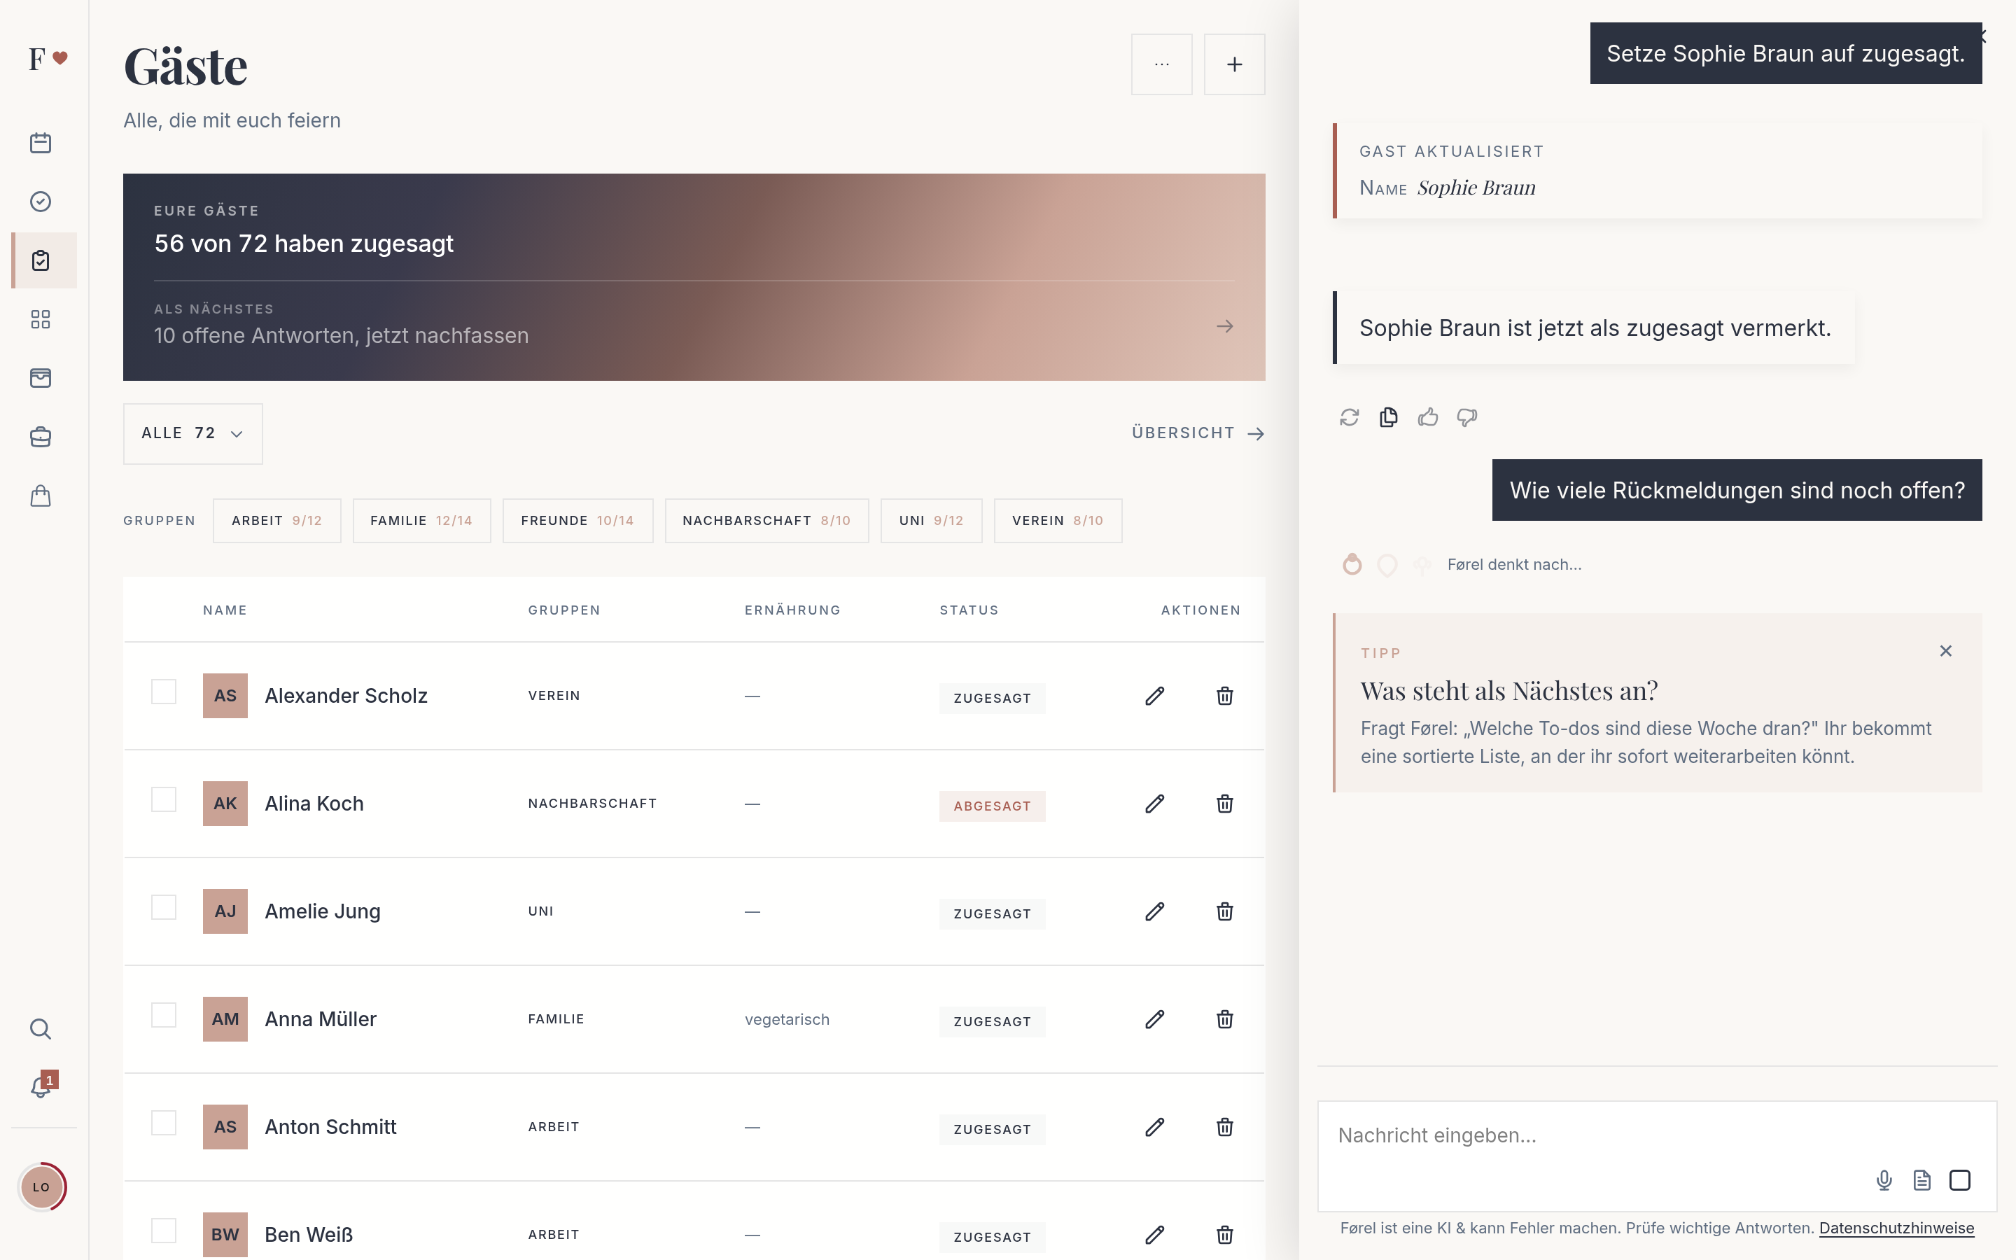
Task: Edit Alexander Scholz with the pencil icon
Action: [1154, 696]
